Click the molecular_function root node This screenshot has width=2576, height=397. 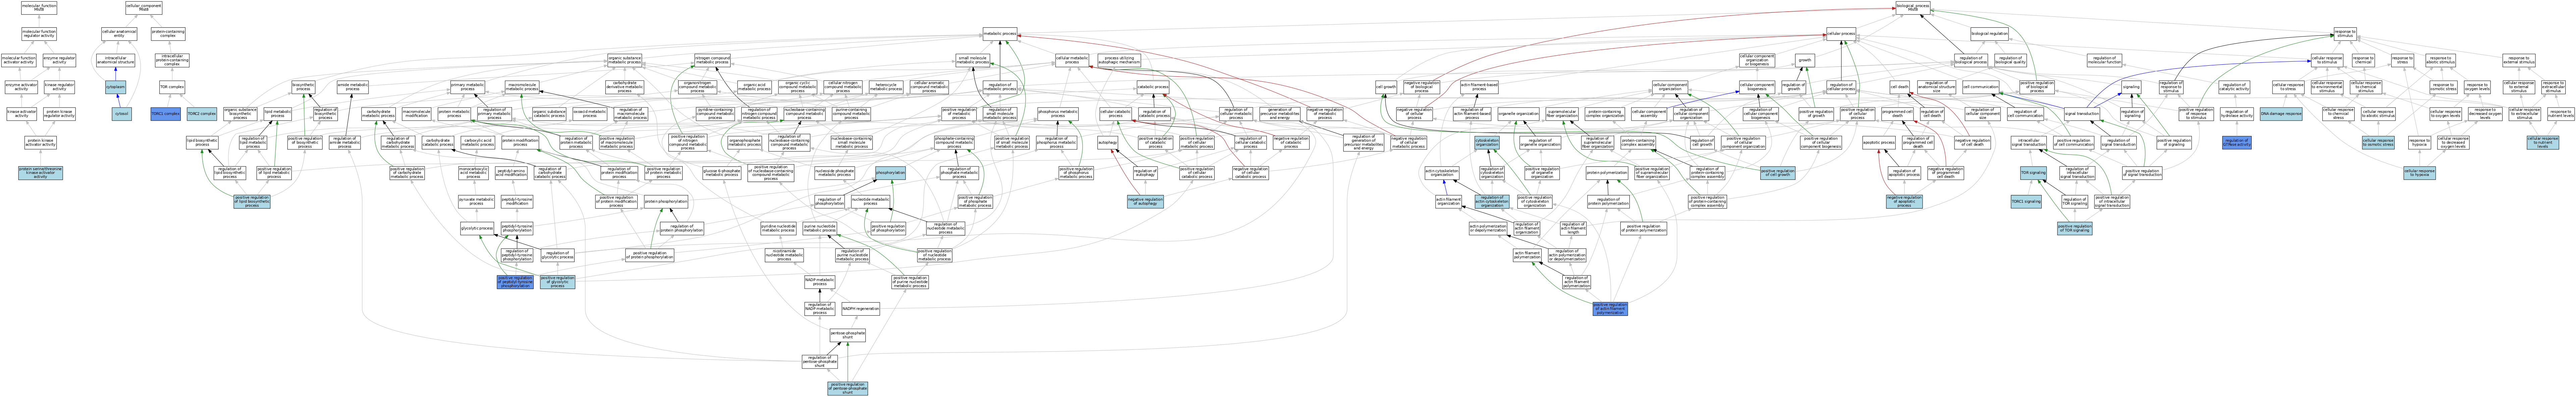click(x=39, y=8)
